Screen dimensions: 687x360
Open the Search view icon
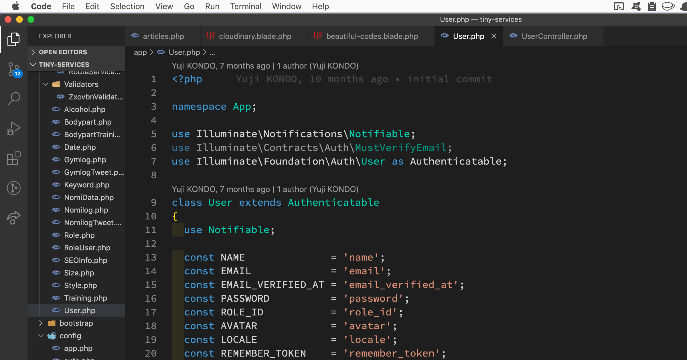(x=13, y=99)
